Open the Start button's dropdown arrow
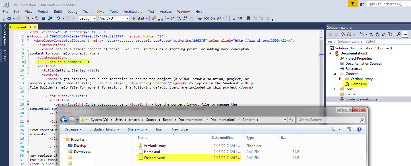The height and width of the screenshot is (166, 411). 147,18
